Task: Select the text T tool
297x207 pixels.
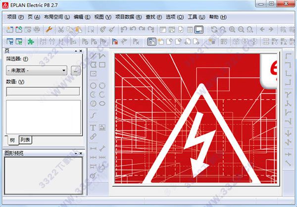Action: [x=93, y=128]
